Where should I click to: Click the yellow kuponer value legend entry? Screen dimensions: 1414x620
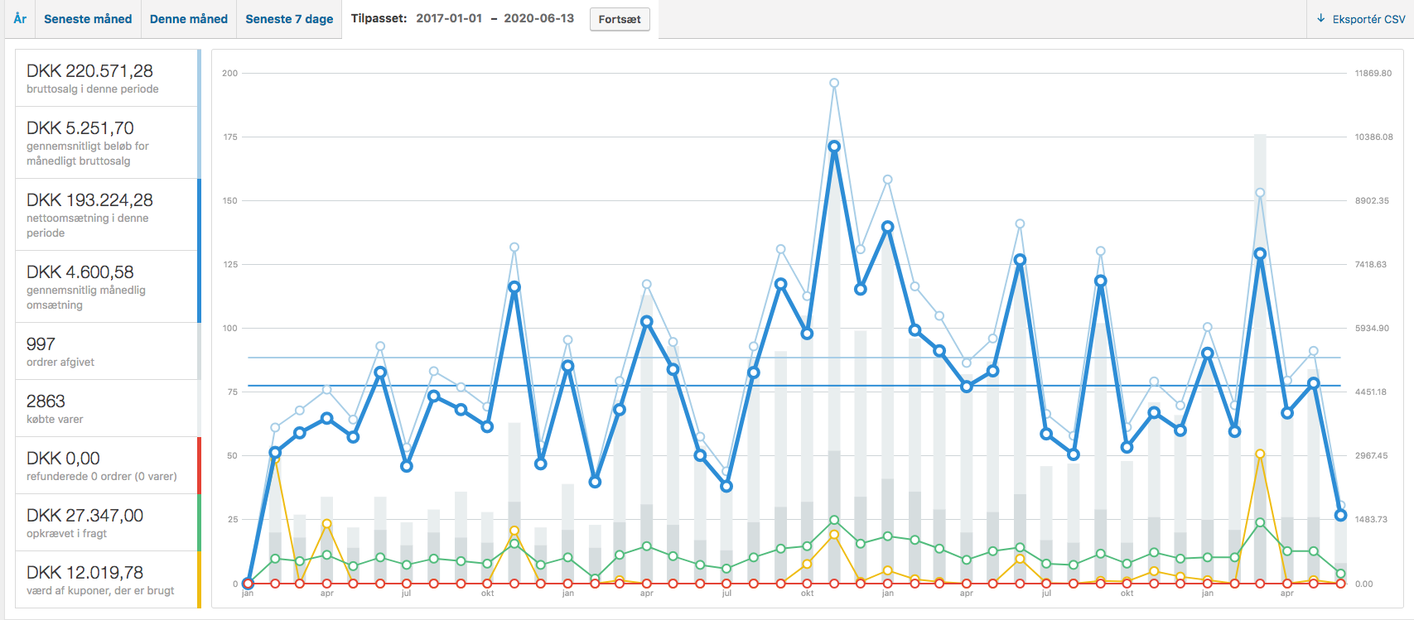(x=107, y=579)
